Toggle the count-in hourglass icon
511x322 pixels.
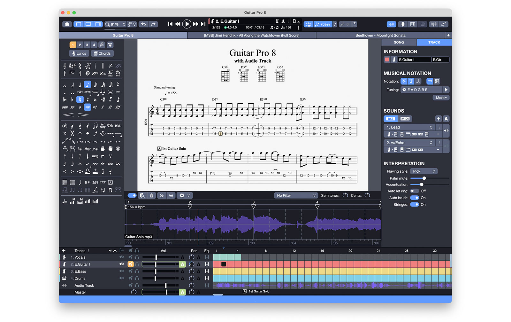point(277,21)
